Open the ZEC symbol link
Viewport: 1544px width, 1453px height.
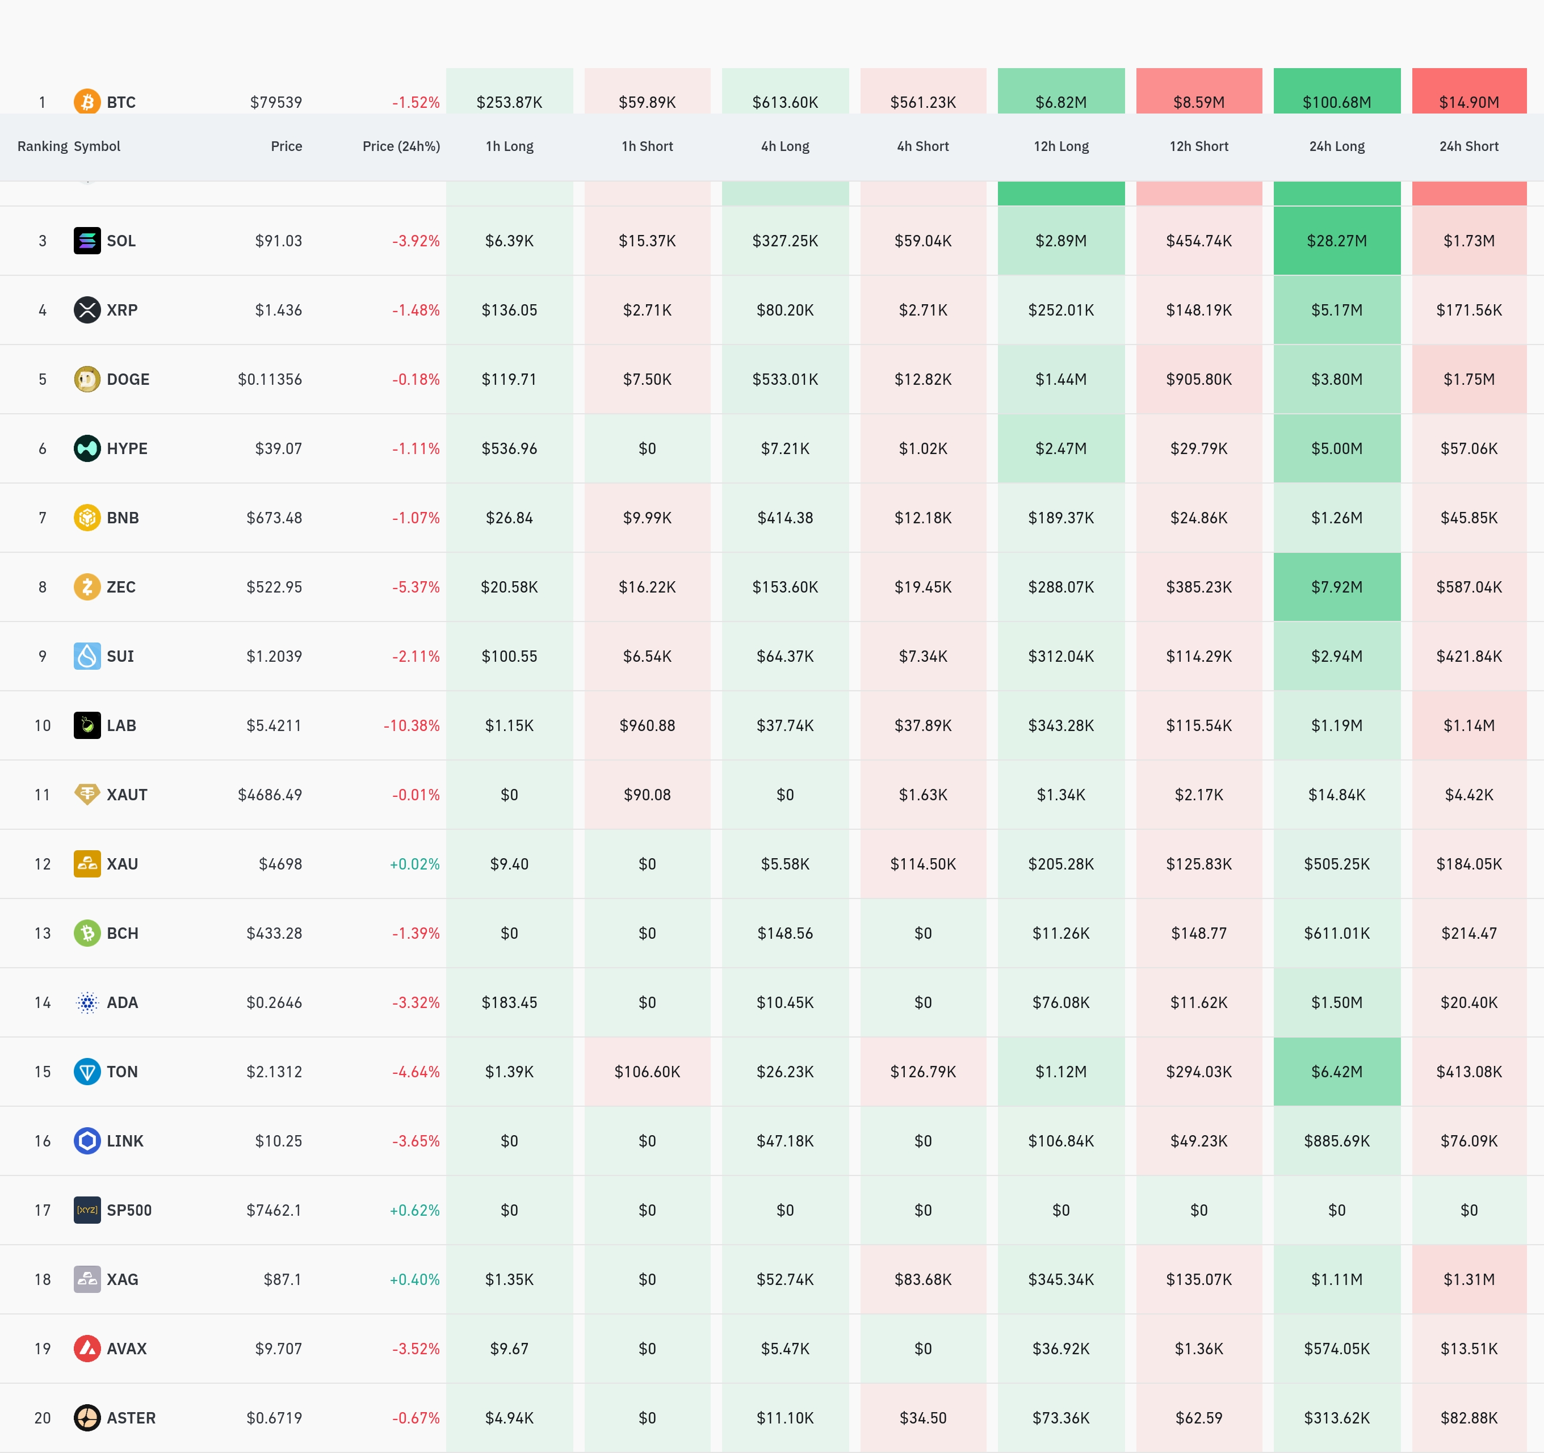click(x=121, y=586)
